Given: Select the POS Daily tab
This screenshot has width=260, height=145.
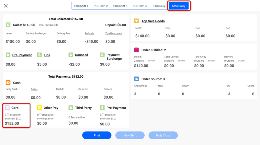Looking at the screenshot, I should pyautogui.click(x=159, y=6).
